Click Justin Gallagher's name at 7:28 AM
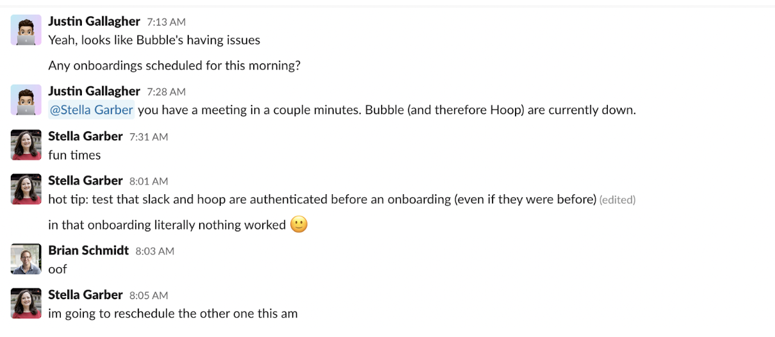This screenshot has height=337, width=775. click(x=94, y=91)
